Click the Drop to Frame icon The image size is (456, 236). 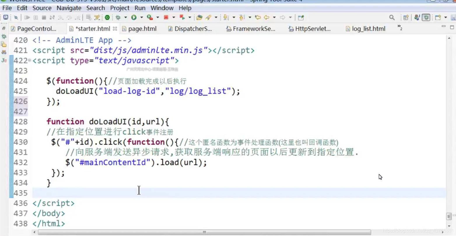click(89, 17)
